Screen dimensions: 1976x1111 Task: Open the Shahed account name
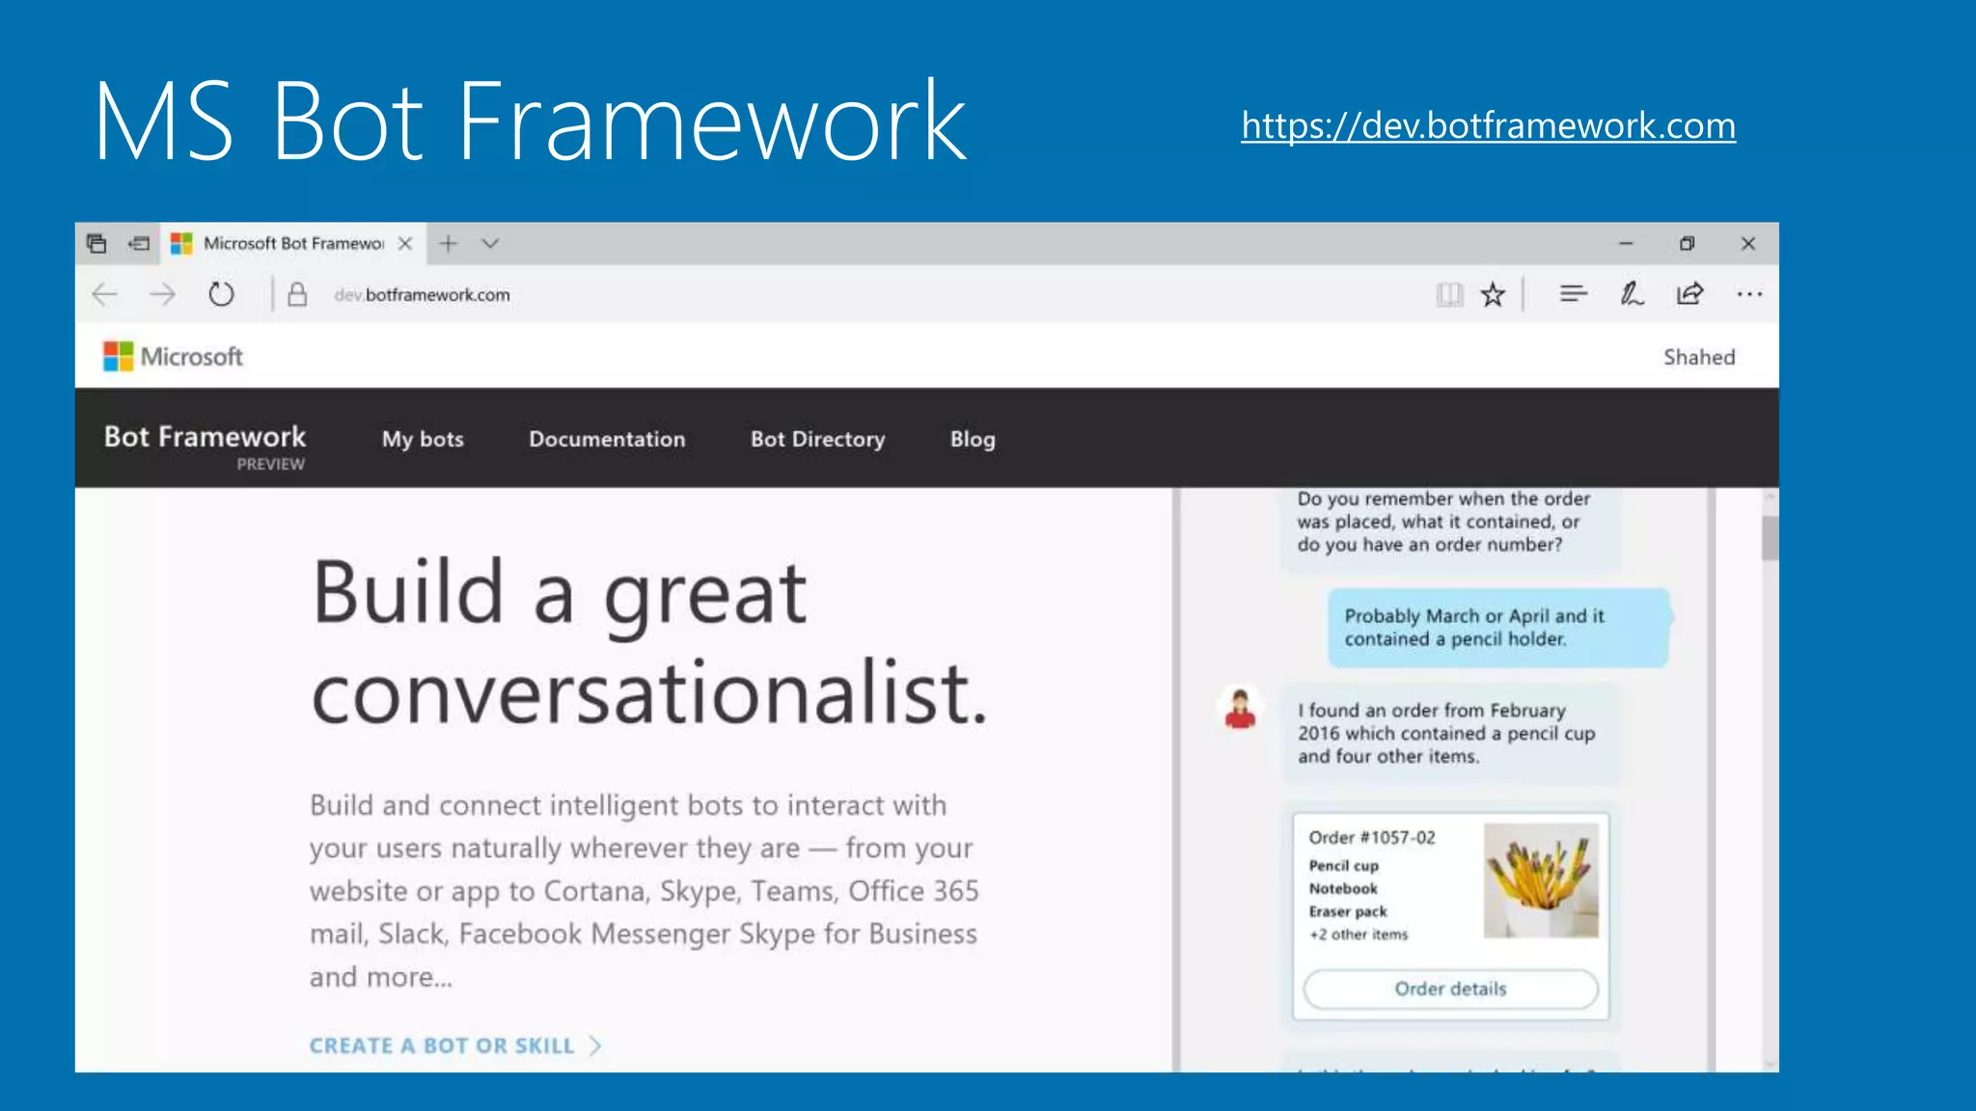click(x=1699, y=357)
